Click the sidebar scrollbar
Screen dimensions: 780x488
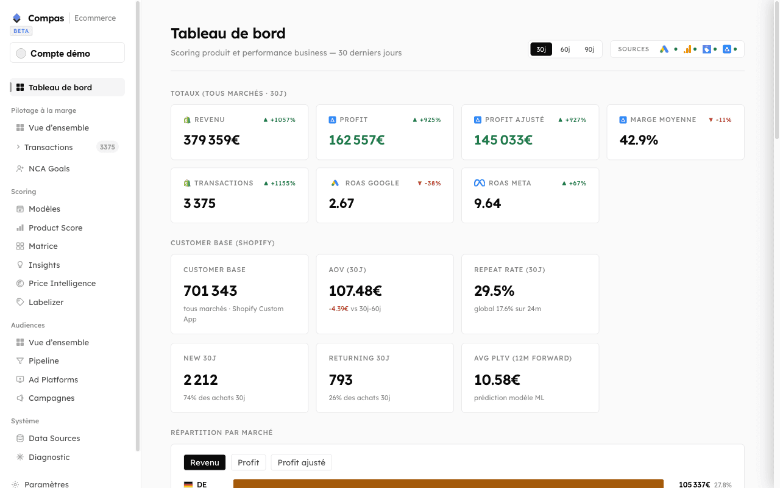click(138, 226)
